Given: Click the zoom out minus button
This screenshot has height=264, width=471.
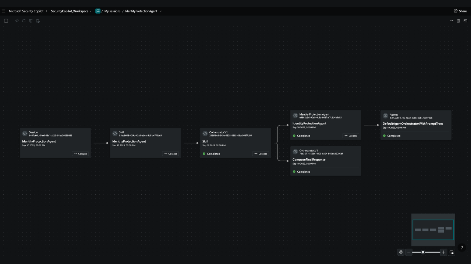Looking at the screenshot, I should 409,252.
